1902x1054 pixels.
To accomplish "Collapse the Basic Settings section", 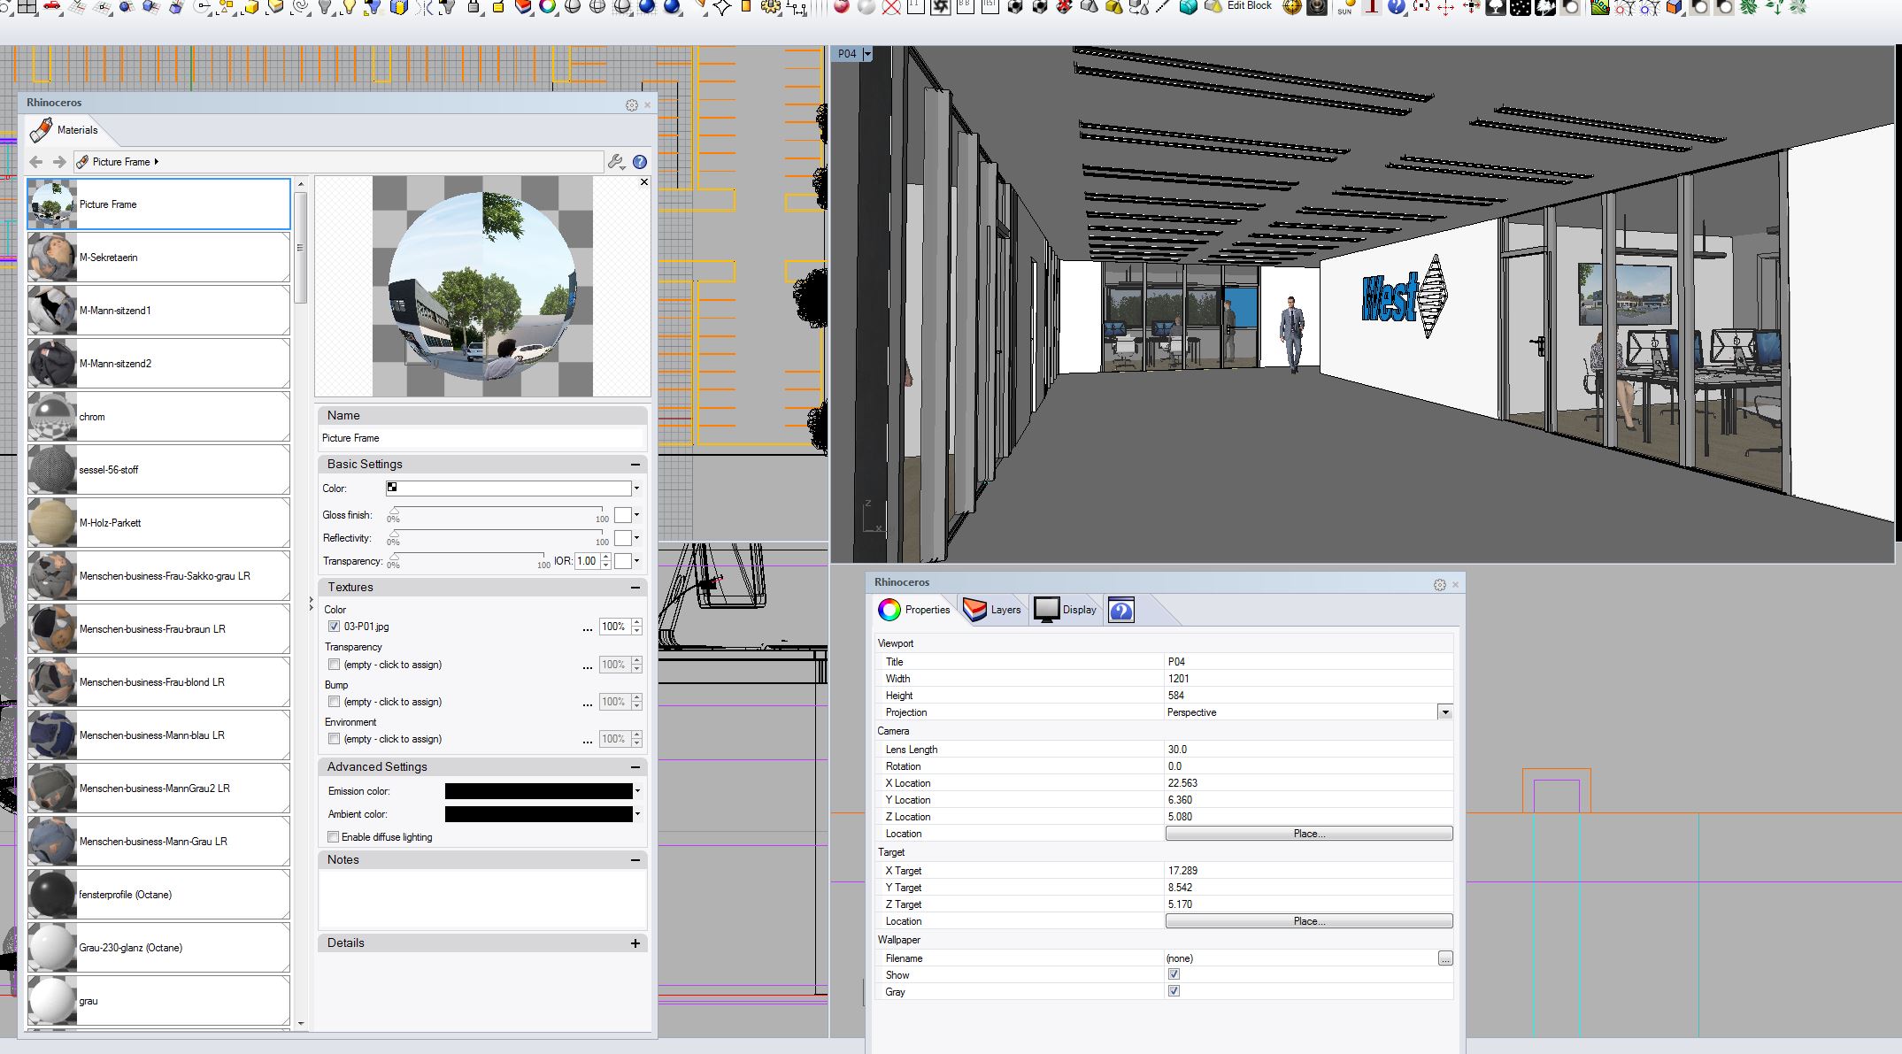I will (x=635, y=465).
